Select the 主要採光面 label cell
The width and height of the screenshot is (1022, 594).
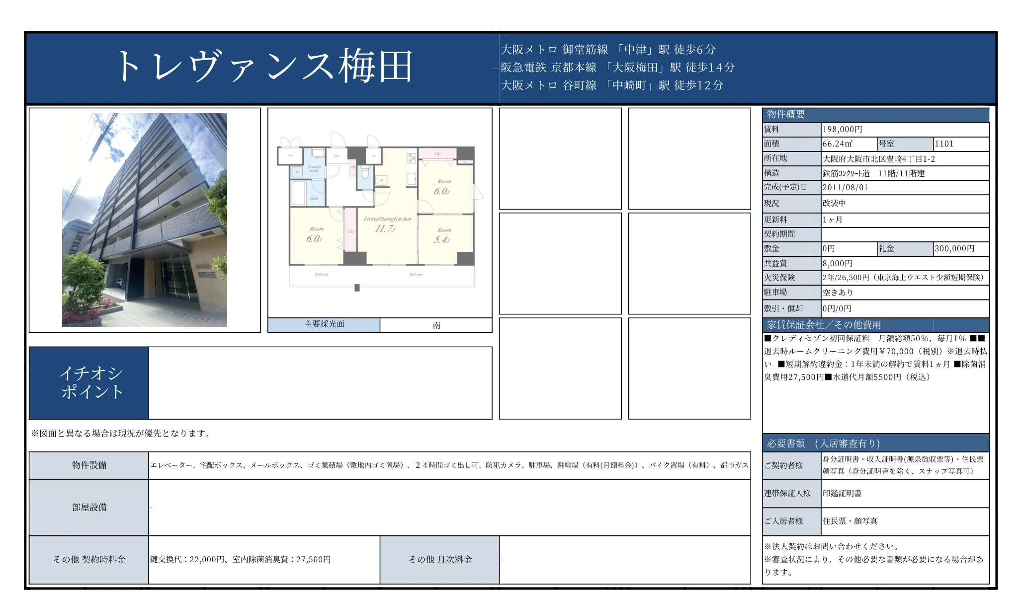coord(324,325)
